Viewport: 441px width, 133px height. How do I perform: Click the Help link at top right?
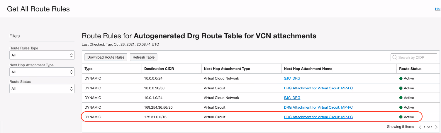[x=438, y=9]
